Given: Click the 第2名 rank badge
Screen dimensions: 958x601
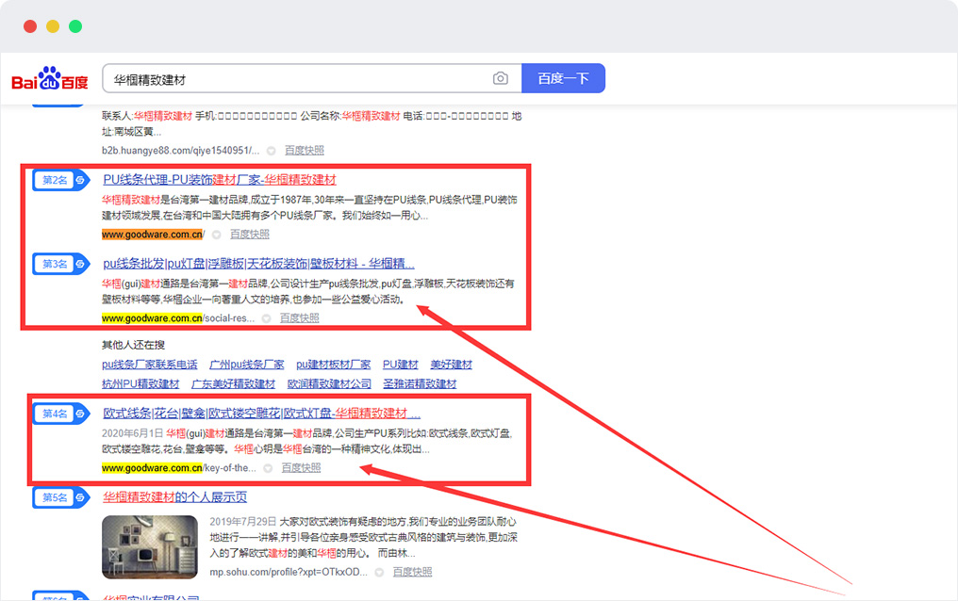Looking at the screenshot, I should click(61, 180).
